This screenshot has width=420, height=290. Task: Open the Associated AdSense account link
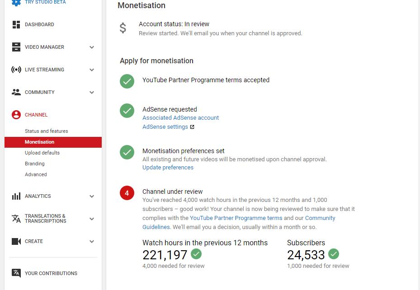tap(180, 118)
